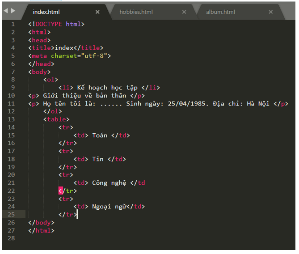Select the index.html tab
The image size is (299, 254).
[46, 12]
